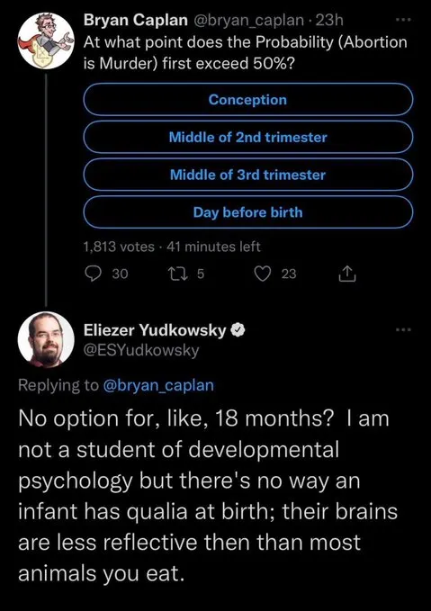Click the 23h timestamp on the tweet
Viewport: 431px width, 611px height.
(x=329, y=21)
